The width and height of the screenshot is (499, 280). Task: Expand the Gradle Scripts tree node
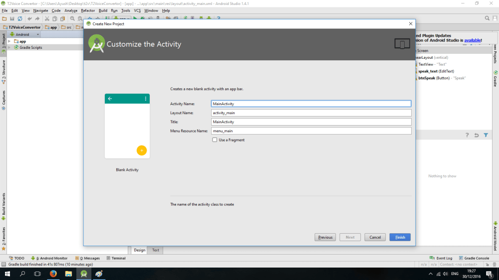[9, 47]
